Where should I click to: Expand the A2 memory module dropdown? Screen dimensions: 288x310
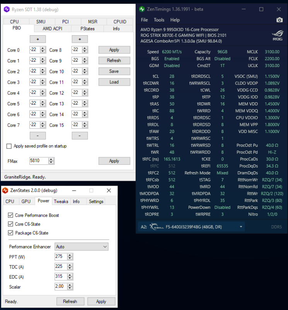[x=241, y=227]
